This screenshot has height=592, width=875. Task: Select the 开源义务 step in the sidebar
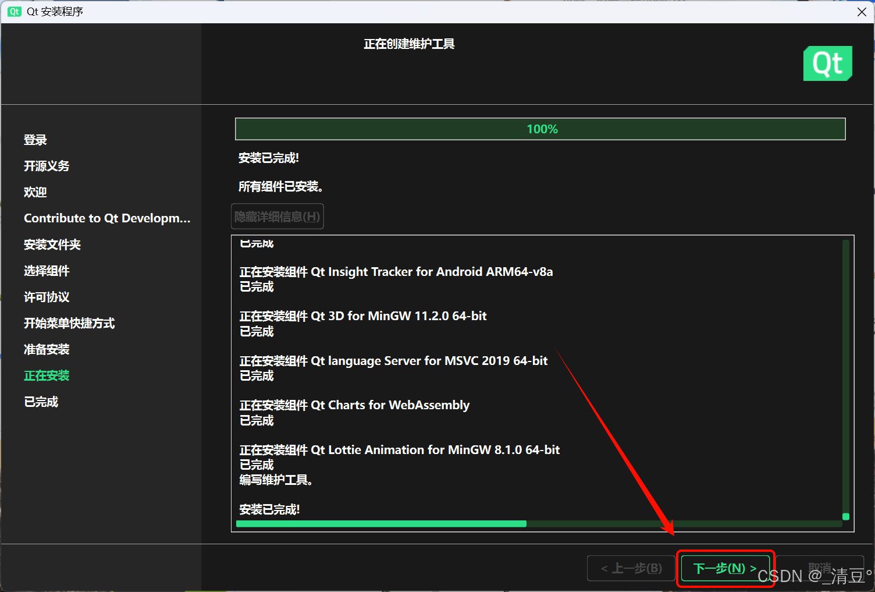(47, 166)
